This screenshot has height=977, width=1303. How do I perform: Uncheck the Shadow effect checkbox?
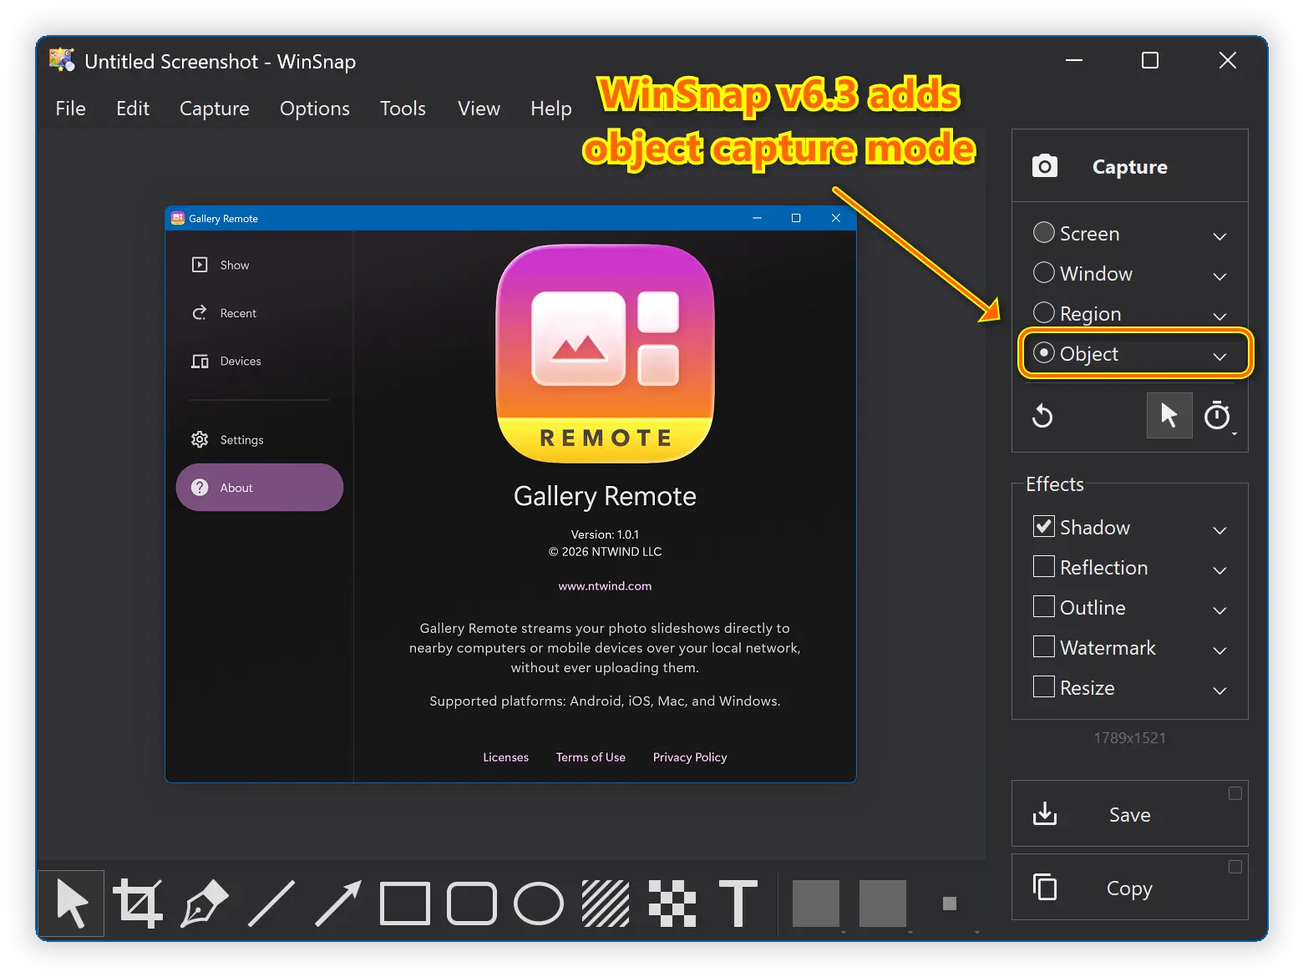[1044, 526]
